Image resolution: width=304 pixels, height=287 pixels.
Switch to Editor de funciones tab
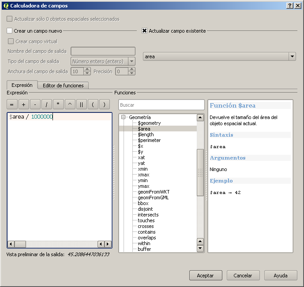coord(63,86)
